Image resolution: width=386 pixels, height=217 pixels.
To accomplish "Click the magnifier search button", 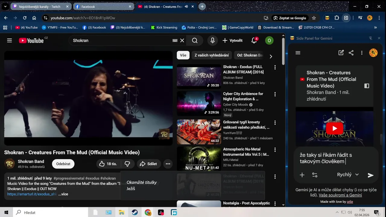I will tap(195, 40).
